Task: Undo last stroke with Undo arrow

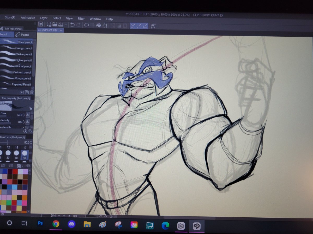Action: (72, 25)
